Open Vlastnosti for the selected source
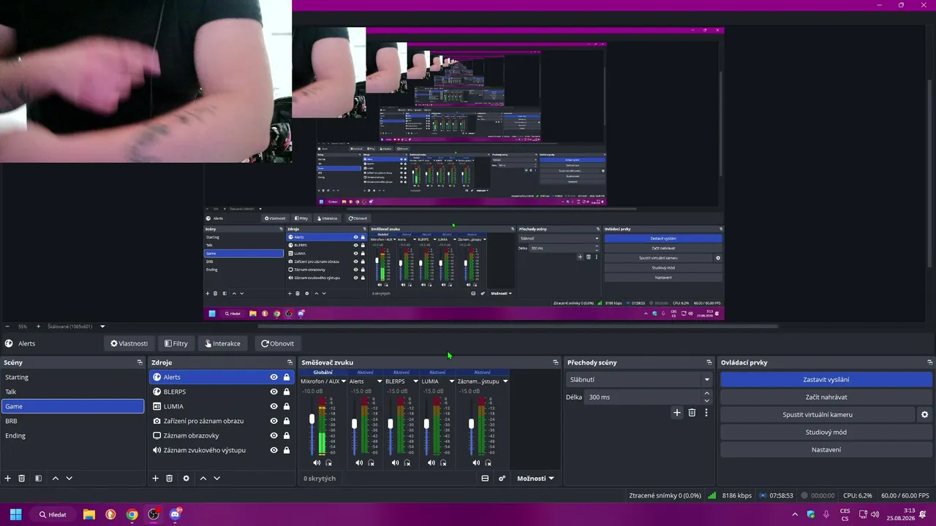Viewport: 936px width, 526px height. click(x=129, y=343)
